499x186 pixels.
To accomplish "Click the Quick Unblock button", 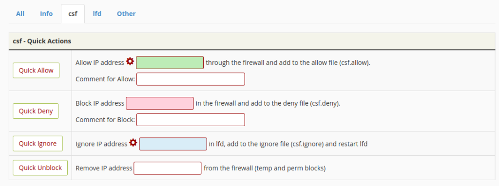I will (x=40, y=167).
